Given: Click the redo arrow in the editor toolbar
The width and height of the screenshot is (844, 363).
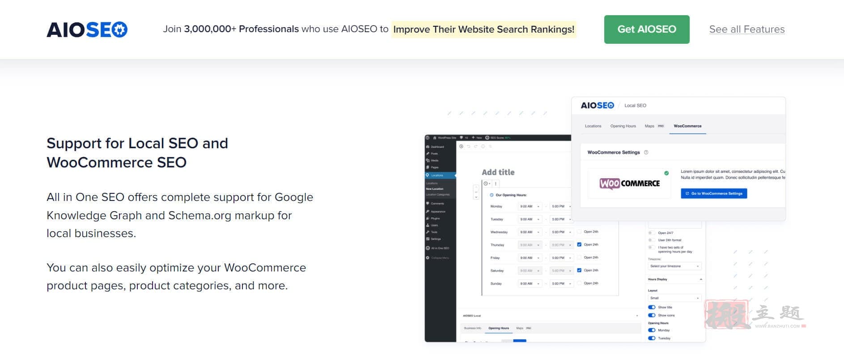Looking at the screenshot, I should [476, 146].
